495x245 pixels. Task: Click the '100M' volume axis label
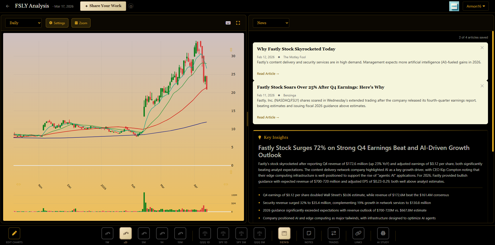click(234, 195)
